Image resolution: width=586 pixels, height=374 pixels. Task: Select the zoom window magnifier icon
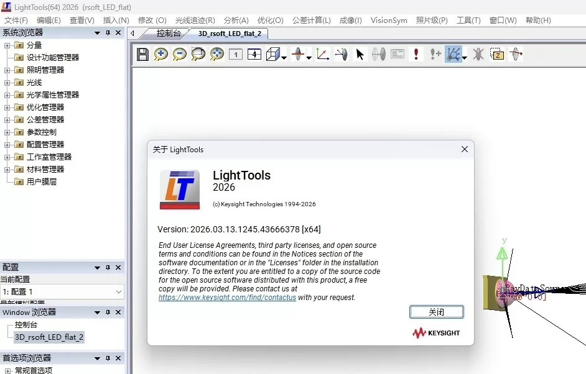(x=198, y=55)
